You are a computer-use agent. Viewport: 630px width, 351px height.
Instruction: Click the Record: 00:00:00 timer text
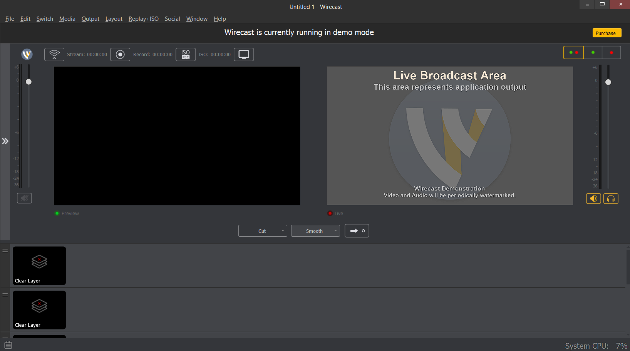point(153,55)
